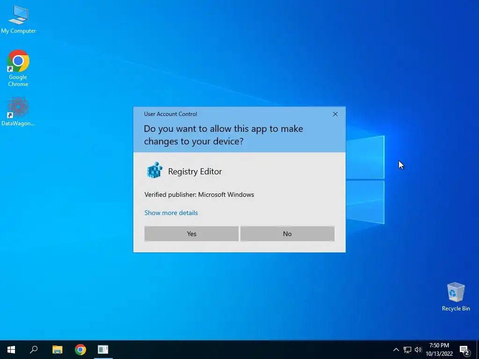Open the clock showing 7:50 PM
Viewport: 479px width, 359px height.
pos(439,350)
